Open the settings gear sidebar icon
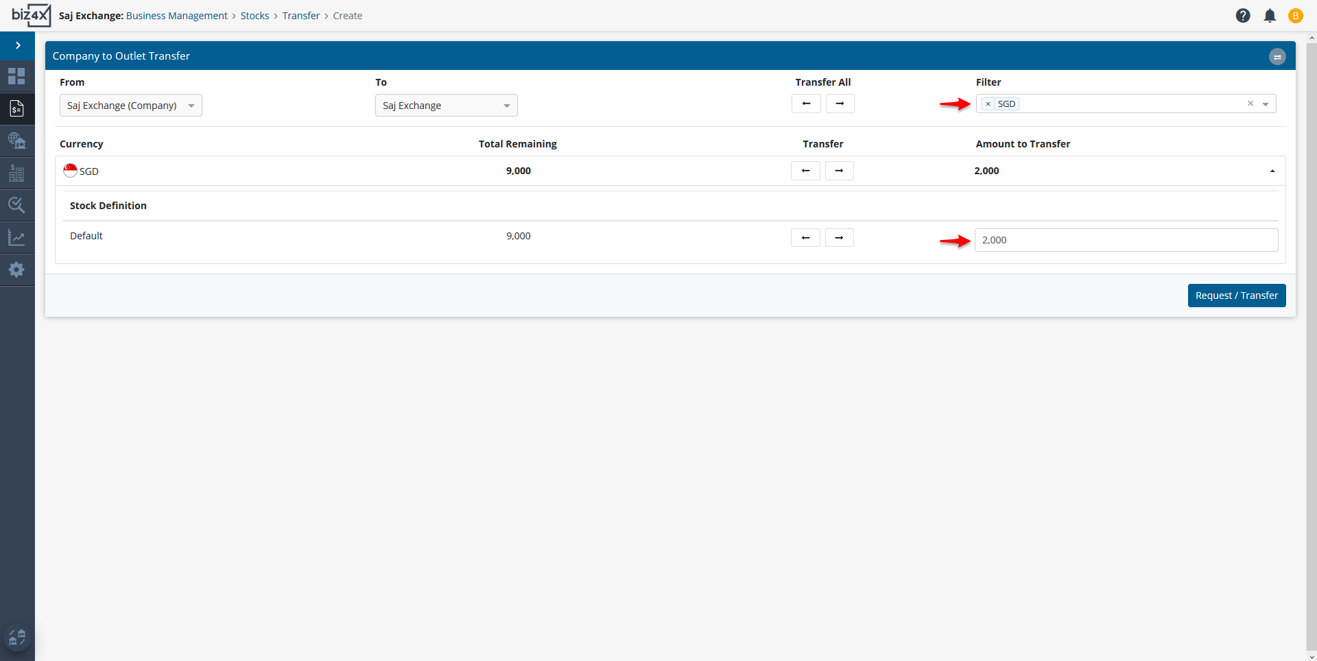This screenshot has width=1317, height=661. 16,269
